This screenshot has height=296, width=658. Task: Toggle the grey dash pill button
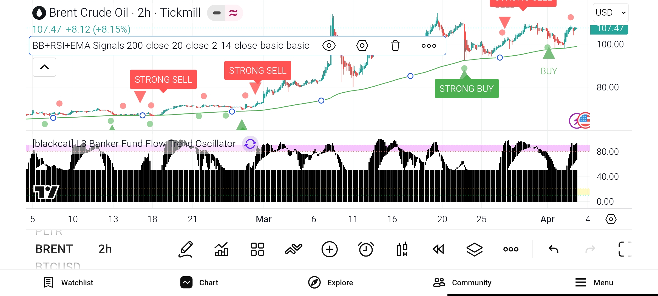click(x=217, y=13)
